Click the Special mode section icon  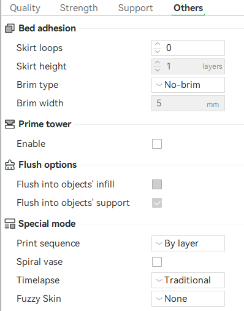pyautogui.click(x=10, y=224)
